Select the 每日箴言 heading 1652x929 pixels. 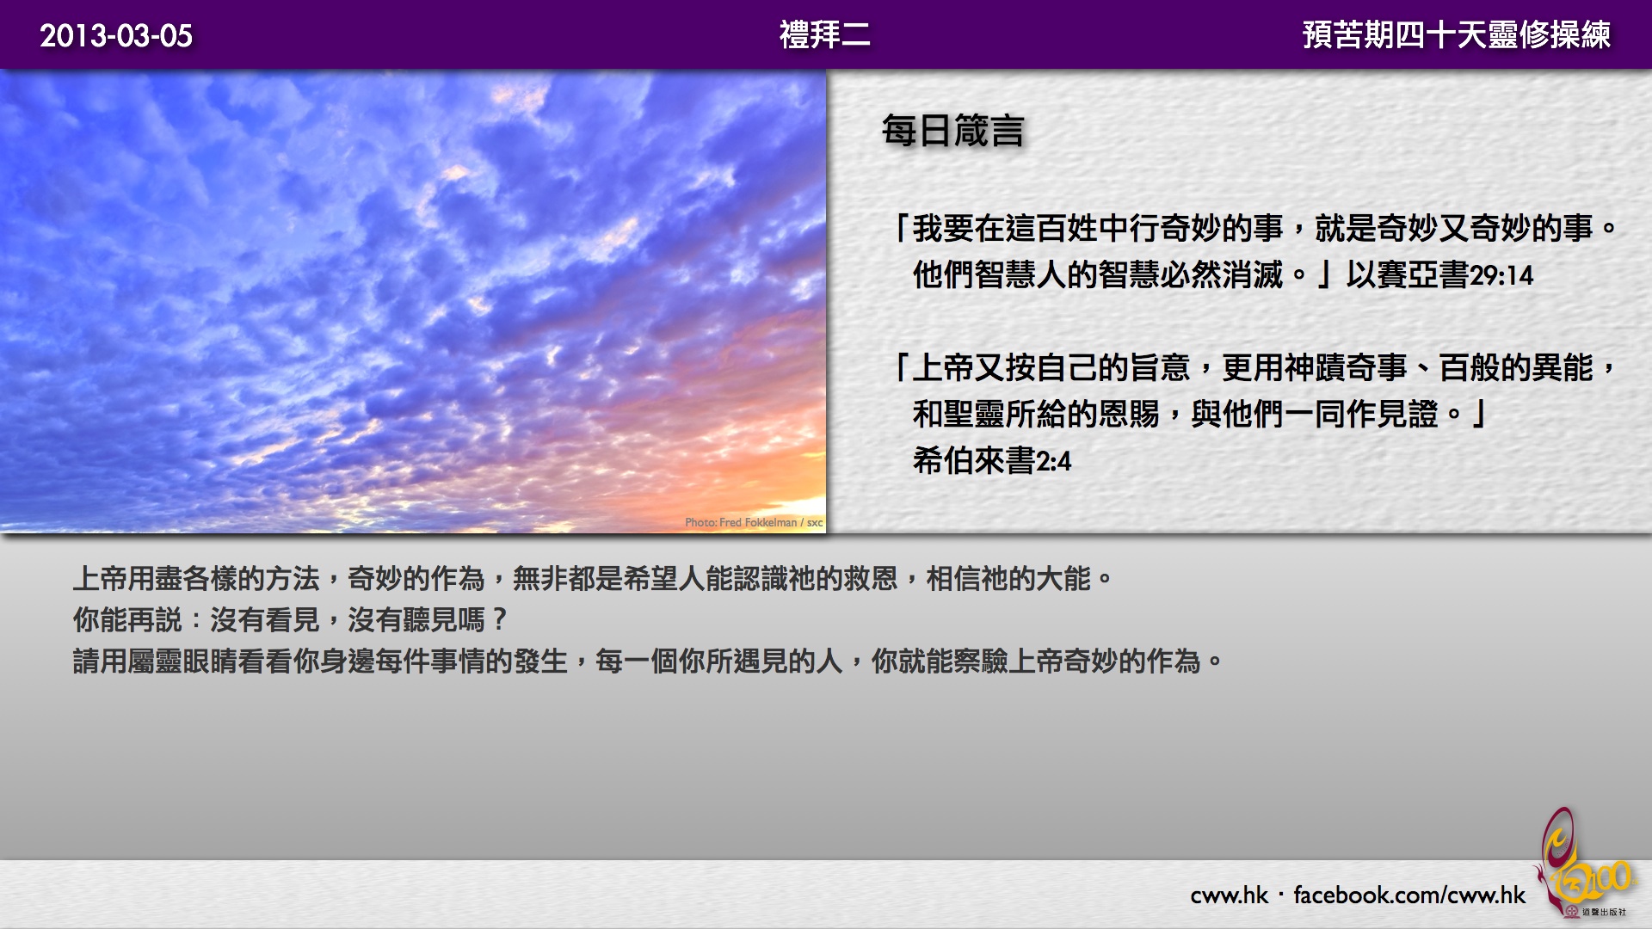(x=952, y=131)
